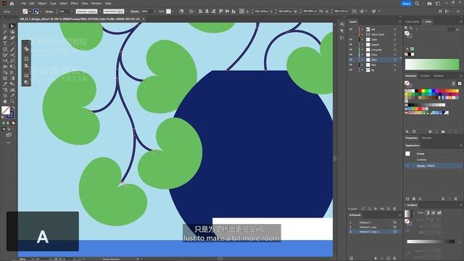Select the Paintbrush tool
This screenshot has height=261, width=464.
tap(12, 49)
